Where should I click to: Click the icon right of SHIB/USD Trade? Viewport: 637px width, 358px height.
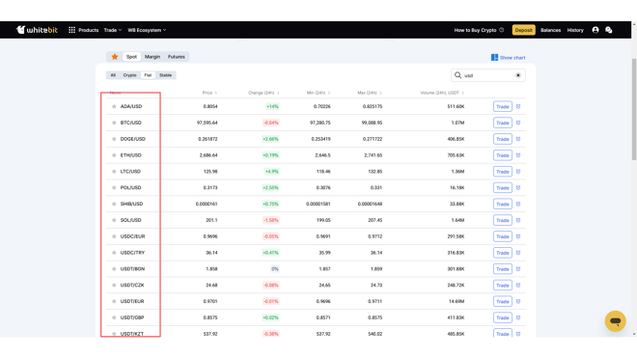[518, 204]
